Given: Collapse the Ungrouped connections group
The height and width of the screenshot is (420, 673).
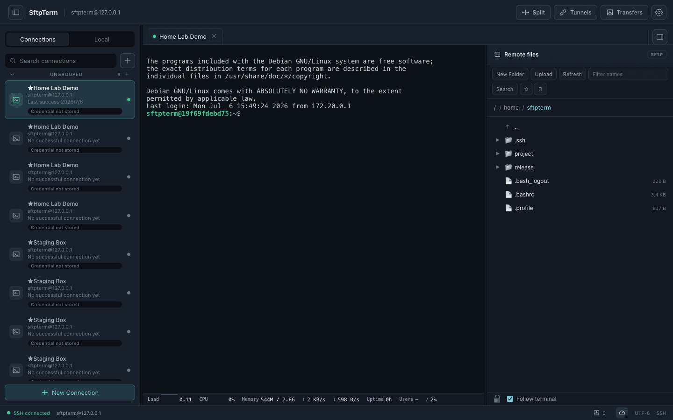Looking at the screenshot, I should [x=12, y=74].
